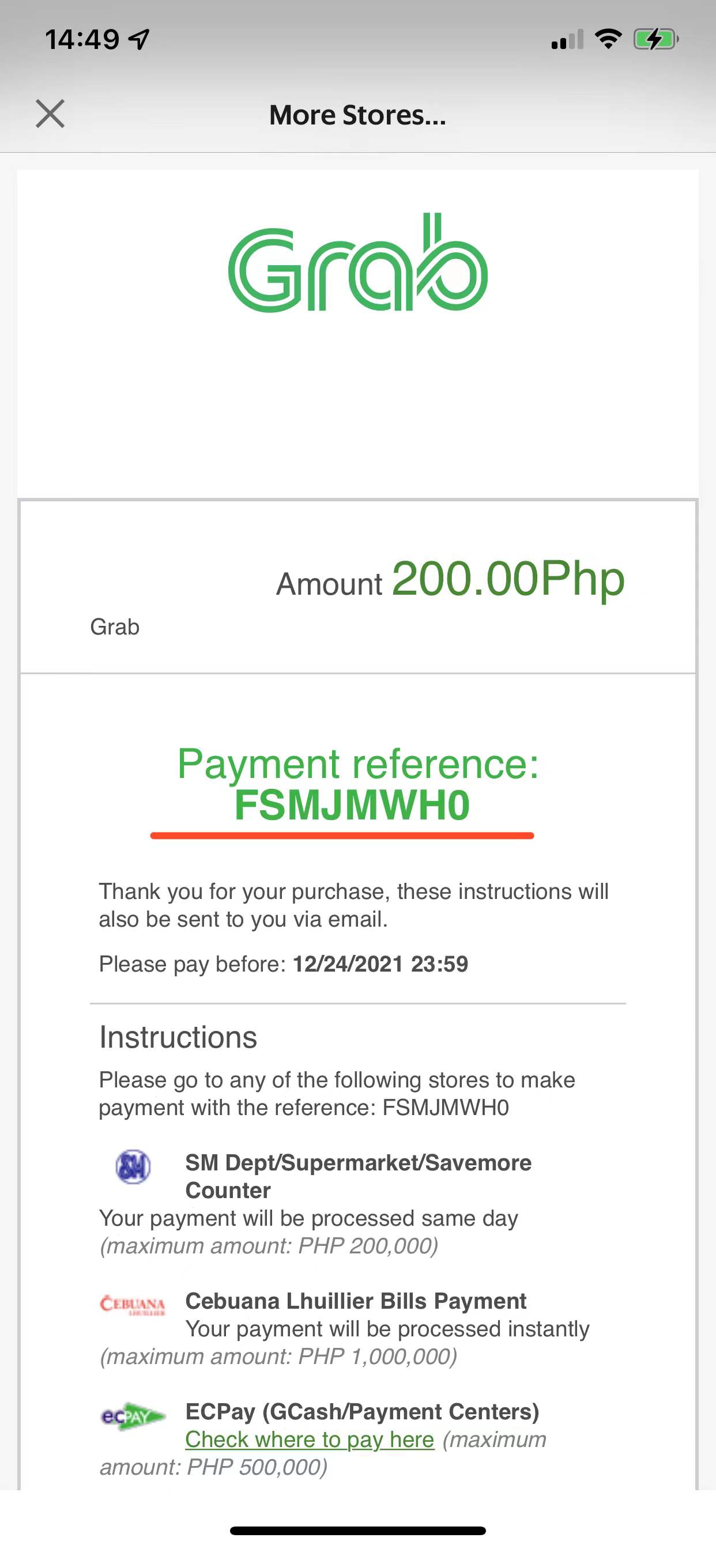Viewport: 716px width, 1549px height.
Task: Tap the Cebuana Lhuillier logo icon
Action: point(133,1305)
